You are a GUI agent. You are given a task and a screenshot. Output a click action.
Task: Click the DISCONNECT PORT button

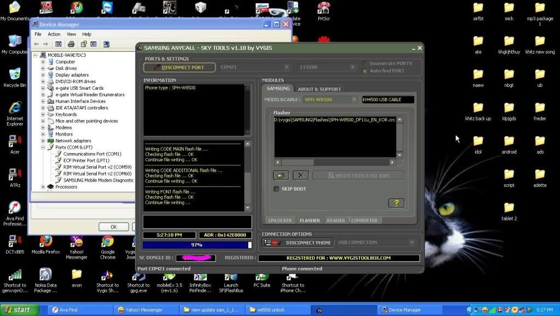[179, 67]
